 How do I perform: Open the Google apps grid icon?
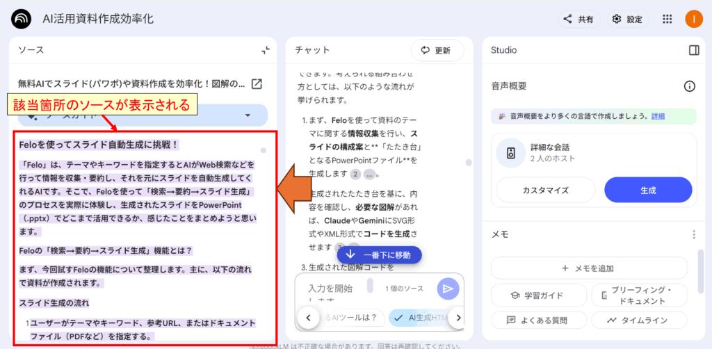667,19
